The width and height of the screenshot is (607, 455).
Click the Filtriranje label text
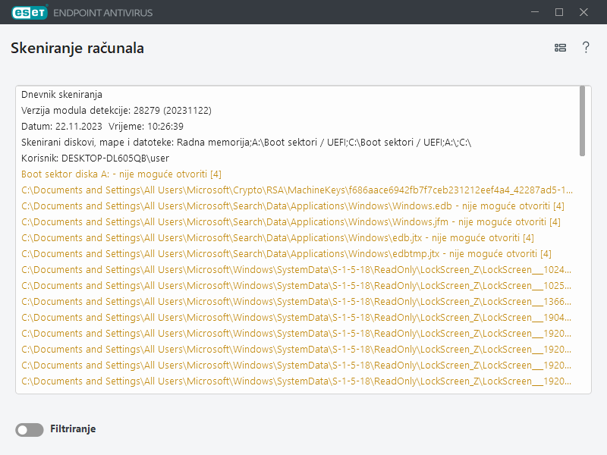(x=73, y=429)
